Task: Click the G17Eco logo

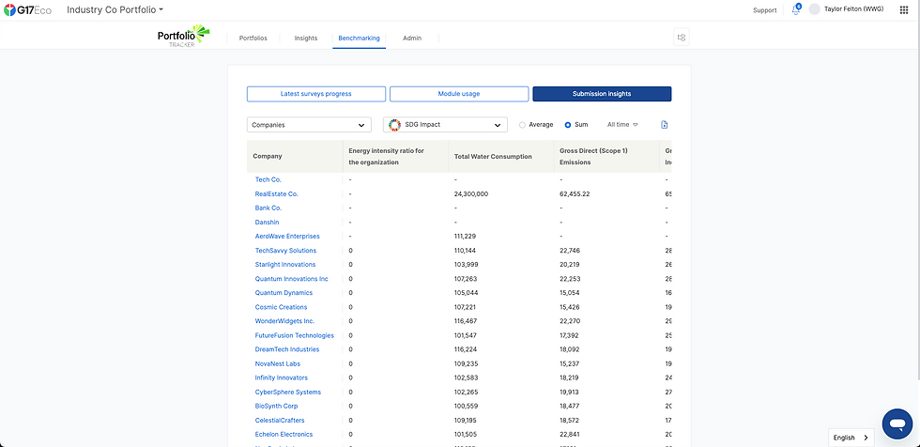Action: 27,9
